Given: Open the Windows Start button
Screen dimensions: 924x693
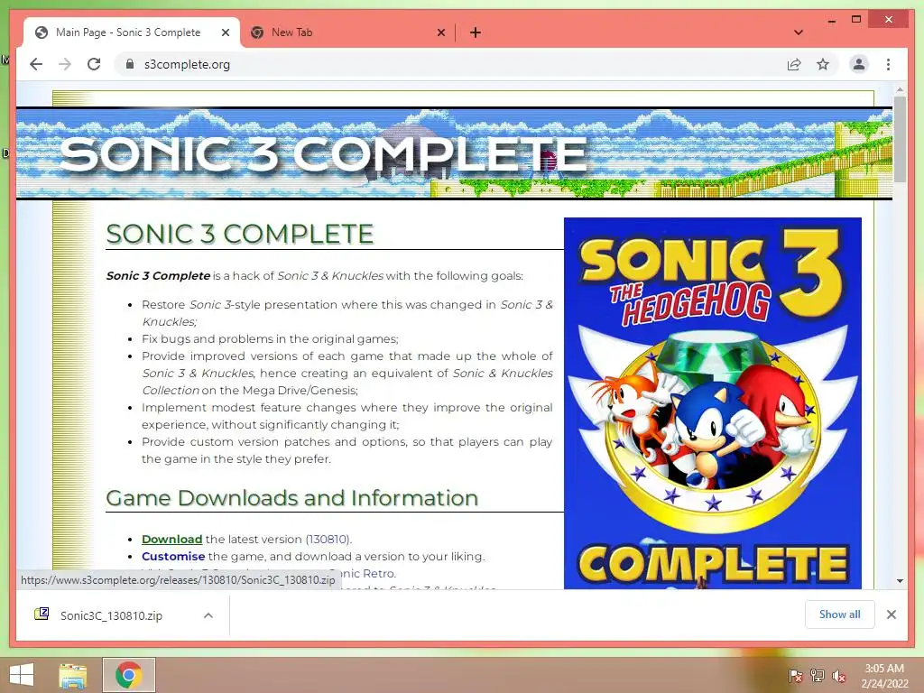Looking at the screenshot, I should coord(22,675).
